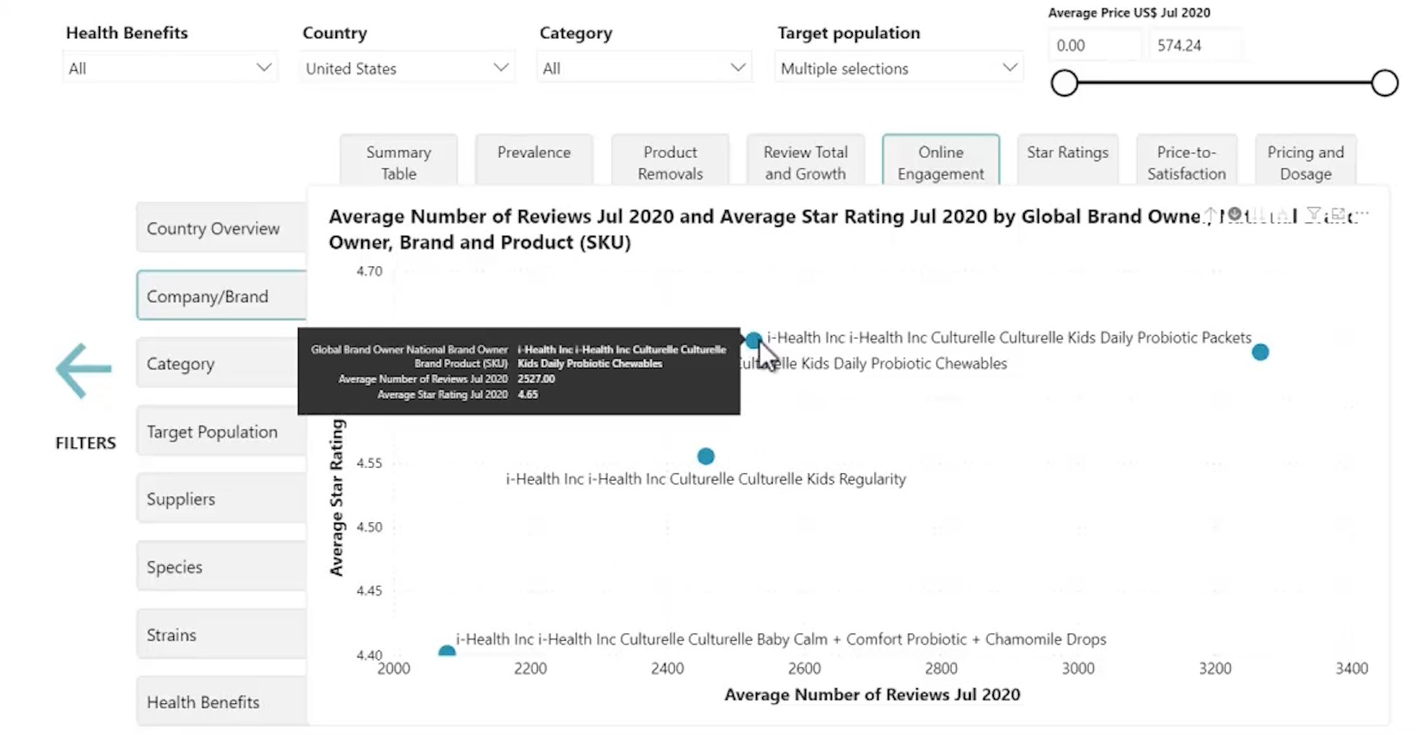1425x735 pixels.
Task: Go to Country Overview page button
Action: (x=222, y=228)
